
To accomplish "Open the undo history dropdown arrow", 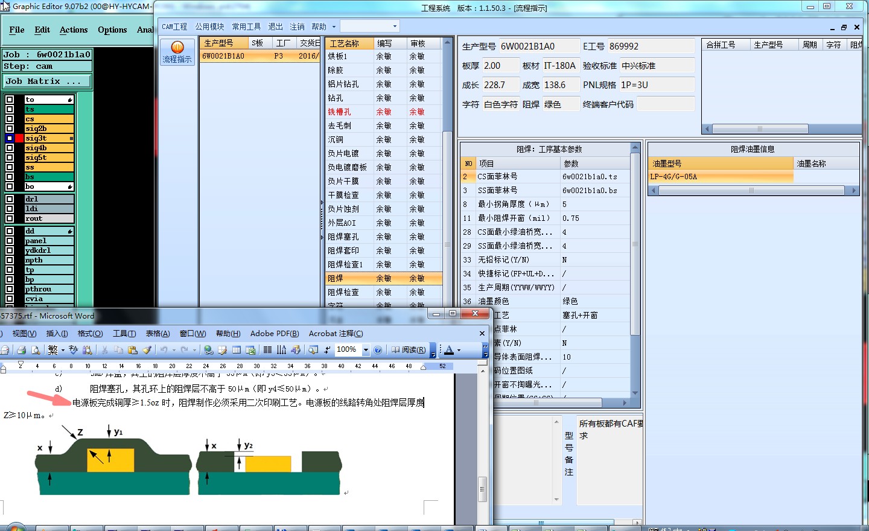I will (174, 350).
